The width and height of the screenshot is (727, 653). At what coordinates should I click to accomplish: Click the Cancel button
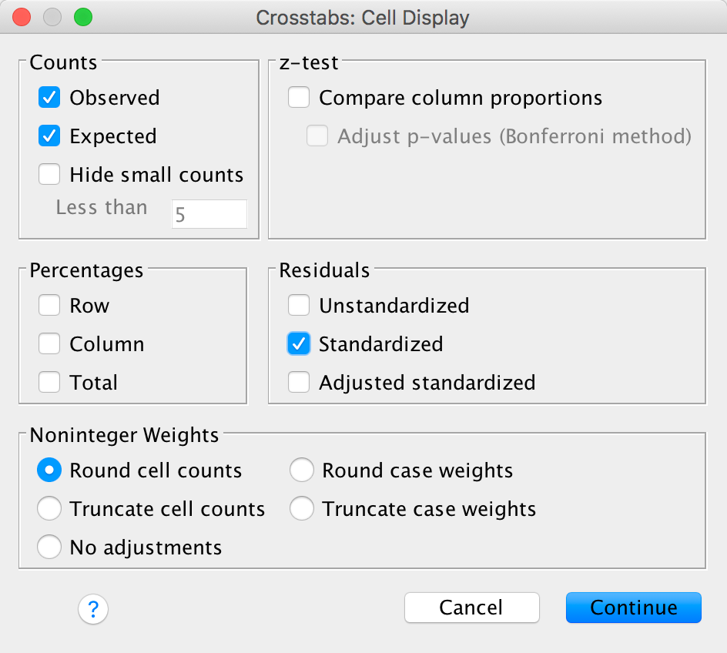coord(471,608)
